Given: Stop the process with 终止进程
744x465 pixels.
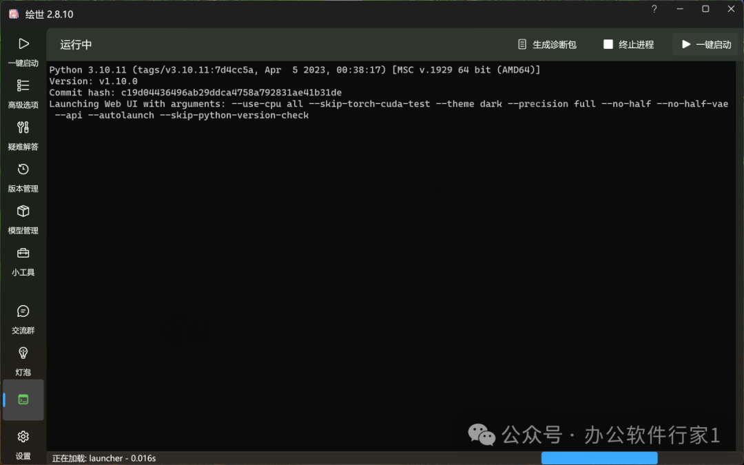Looking at the screenshot, I should [x=628, y=45].
